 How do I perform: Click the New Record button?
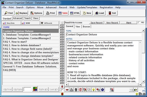click(x=112, y=23)
